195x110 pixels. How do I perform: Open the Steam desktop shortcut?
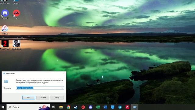point(16,2)
